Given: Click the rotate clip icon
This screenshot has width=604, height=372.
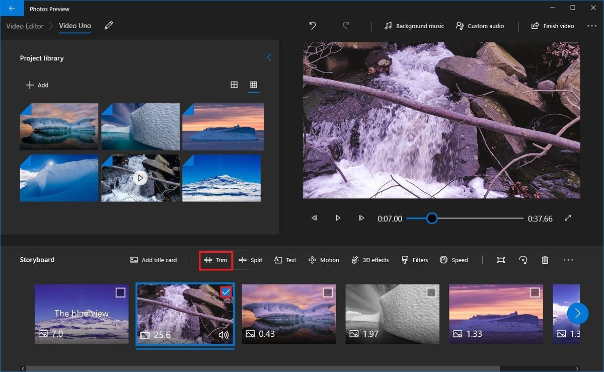Looking at the screenshot, I should point(523,260).
